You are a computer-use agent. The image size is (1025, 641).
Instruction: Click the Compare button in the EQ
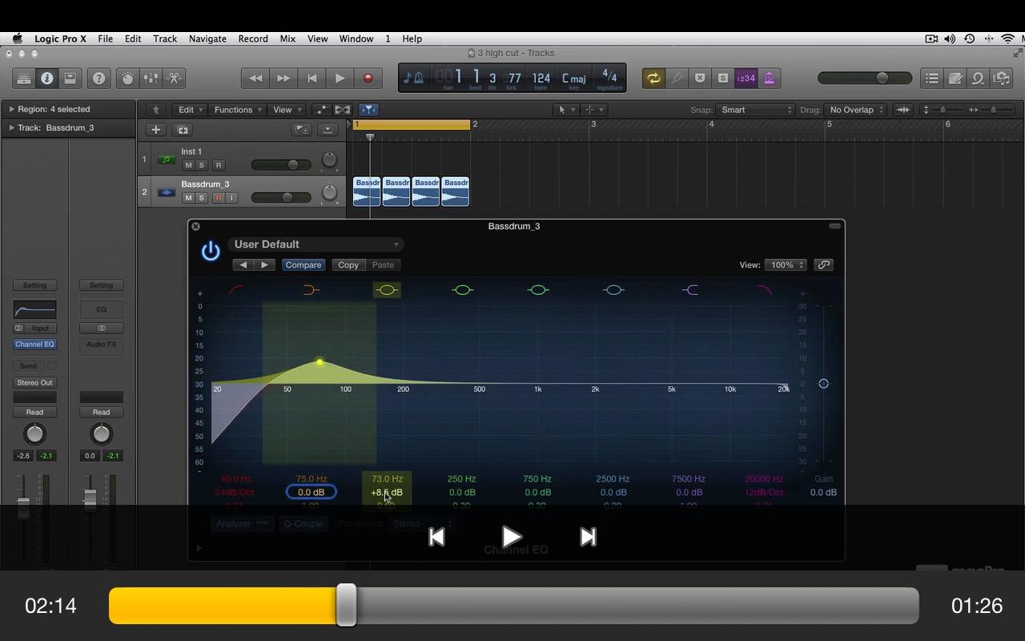303,265
